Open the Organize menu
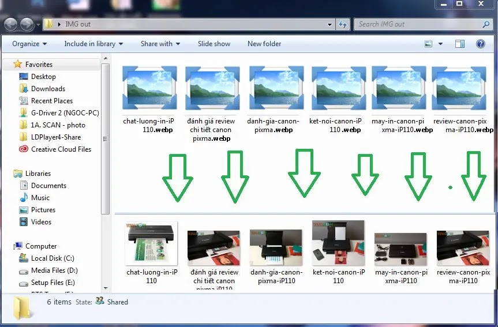This screenshot has height=327, width=498. pyautogui.click(x=29, y=44)
